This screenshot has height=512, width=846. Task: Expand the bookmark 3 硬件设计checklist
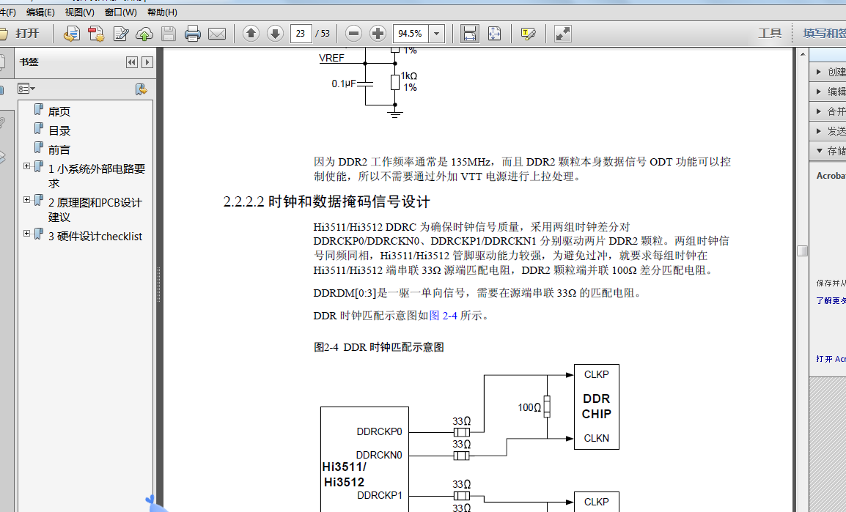pos(26,234)
